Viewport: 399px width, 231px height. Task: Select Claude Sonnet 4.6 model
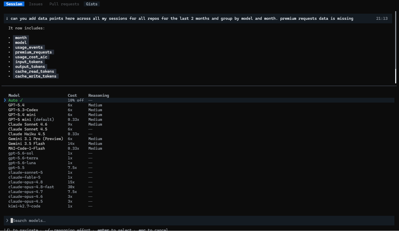(28, 124)
